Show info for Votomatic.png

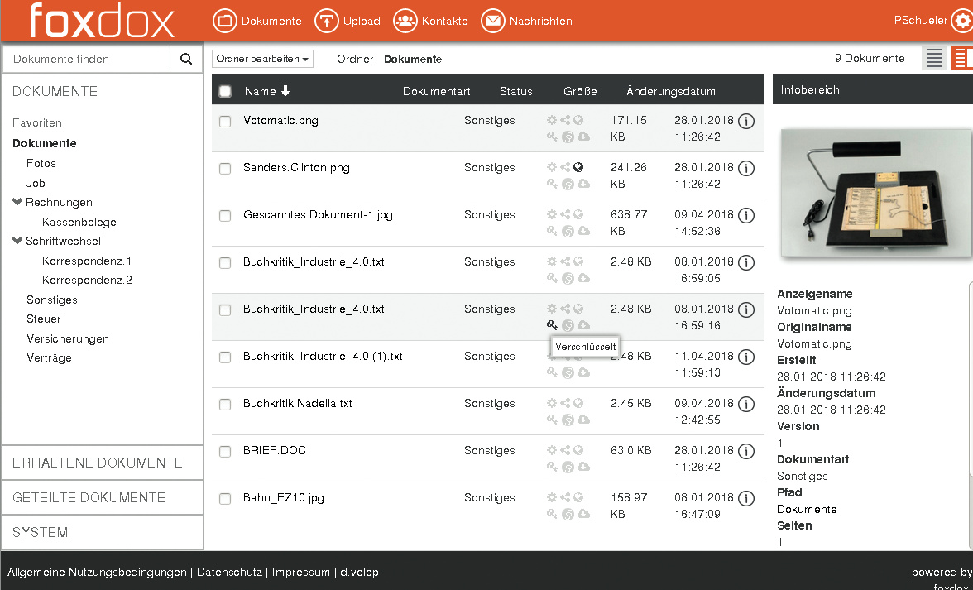745,122
